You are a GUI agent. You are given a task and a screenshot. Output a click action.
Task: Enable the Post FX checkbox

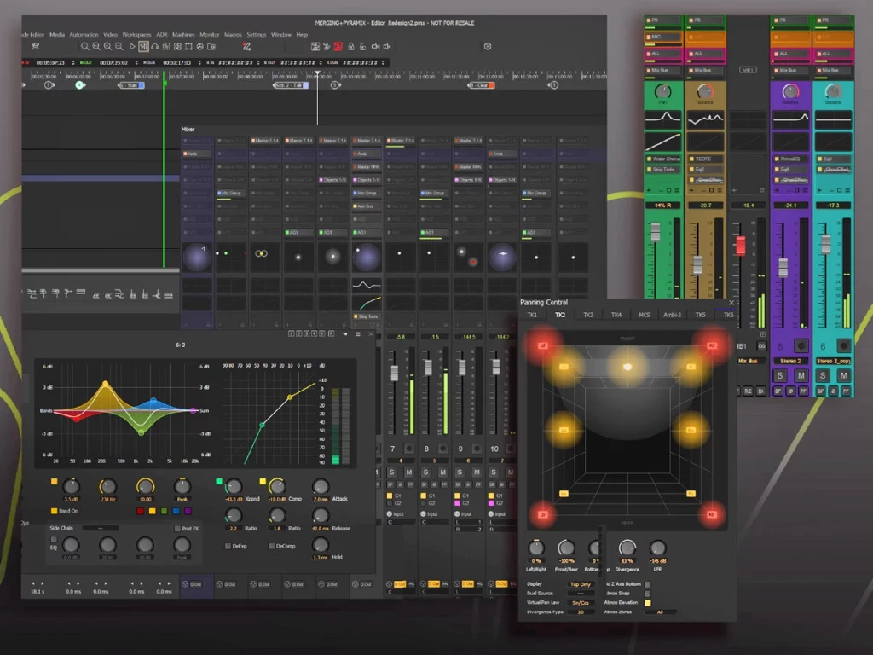[177, 529]
